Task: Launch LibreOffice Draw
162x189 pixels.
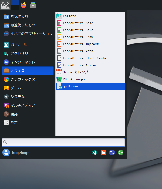Action: tap(90, 37)
